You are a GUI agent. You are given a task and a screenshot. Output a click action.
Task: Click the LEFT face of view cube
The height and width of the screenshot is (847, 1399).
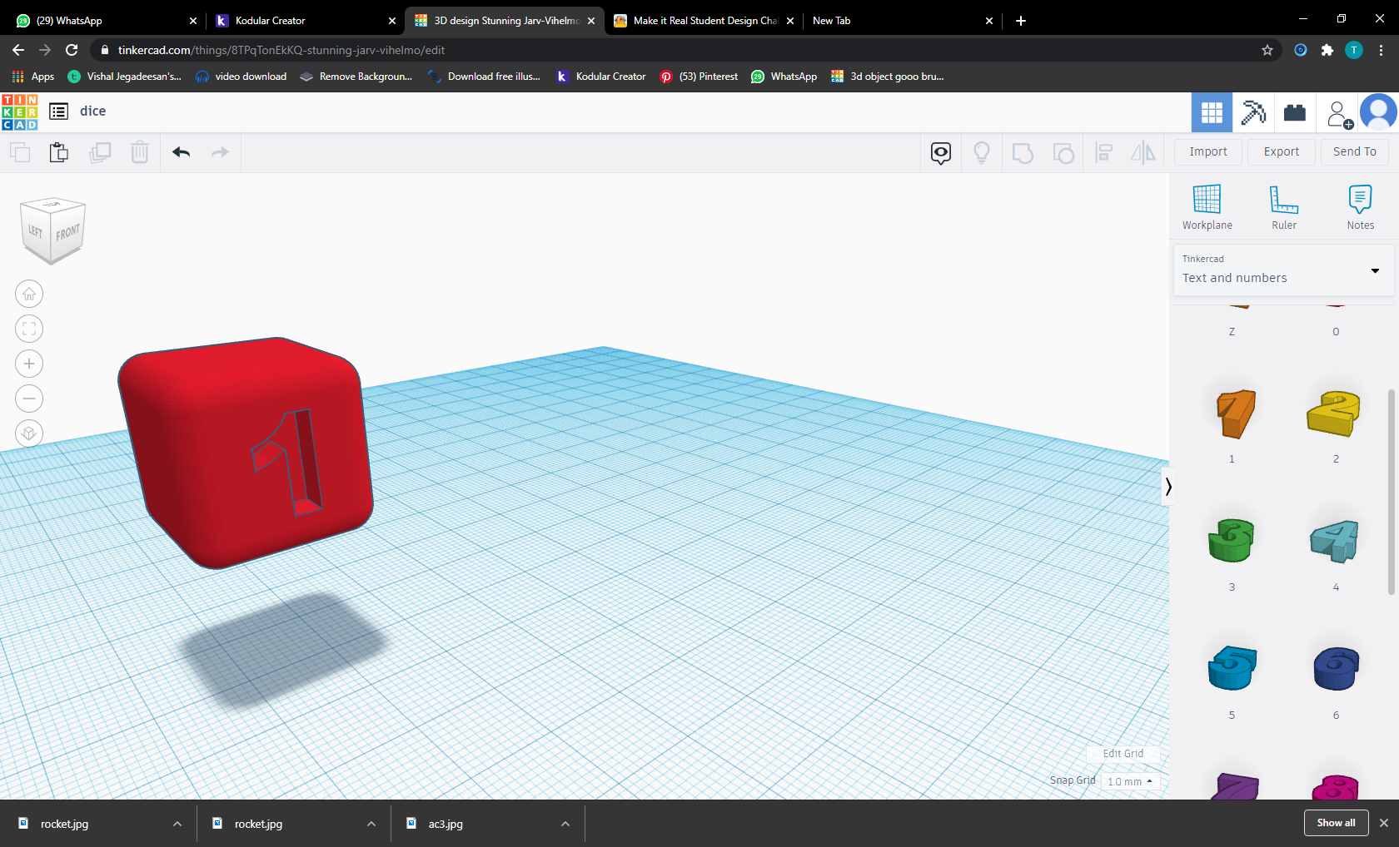[x=35, y=231]
